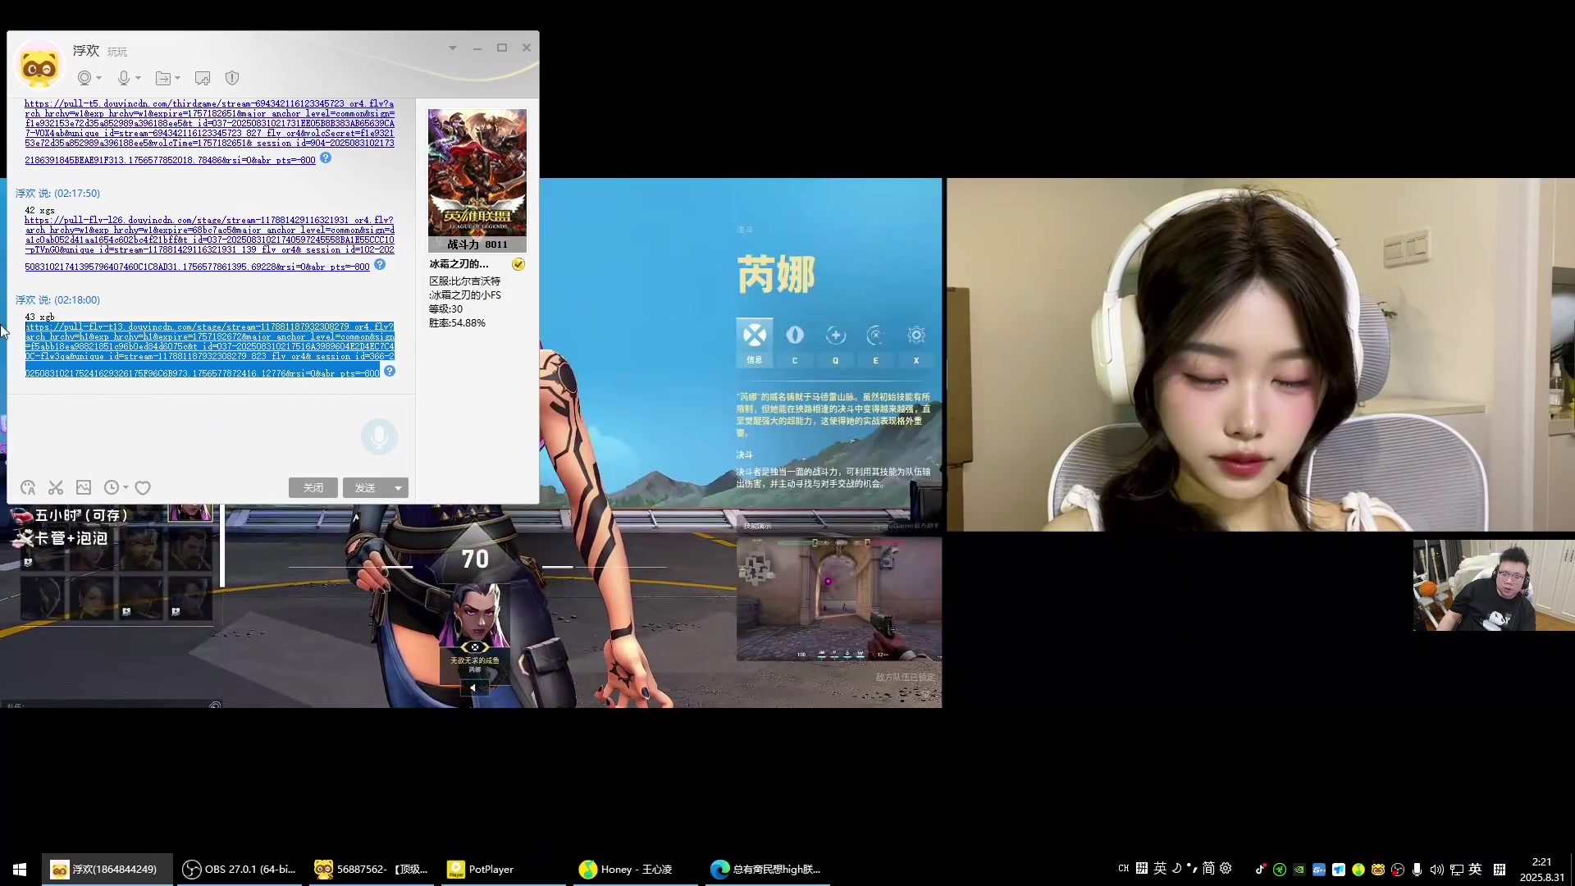
Task: Click the voice call microphone icon
Action: pos(123,78)
